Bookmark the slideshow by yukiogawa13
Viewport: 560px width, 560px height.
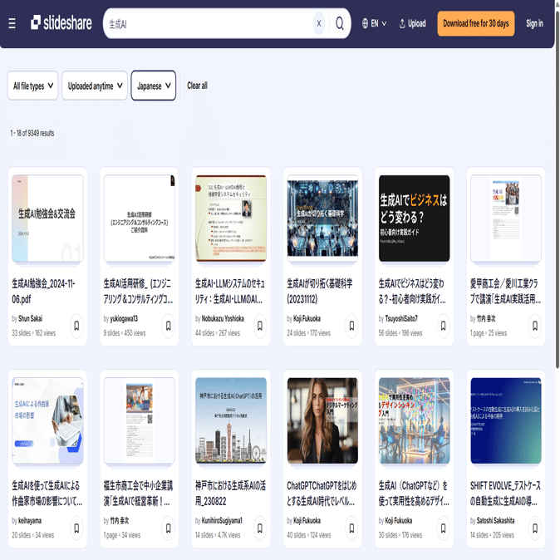pos(168,326)
